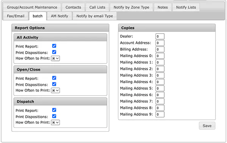Open the Group/Account Maintenance tab

(x=32, y=7)
